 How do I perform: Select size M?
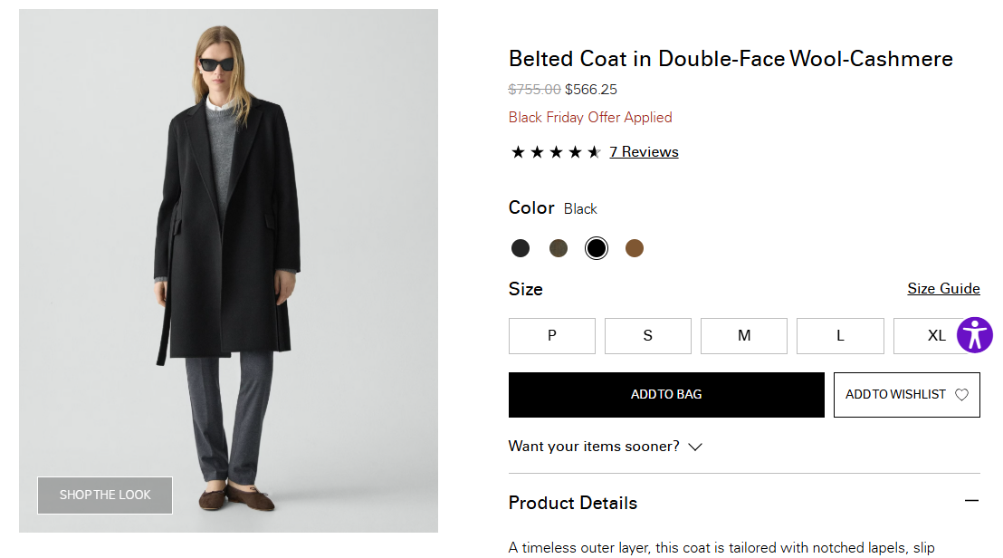click(x=744, y=336)
